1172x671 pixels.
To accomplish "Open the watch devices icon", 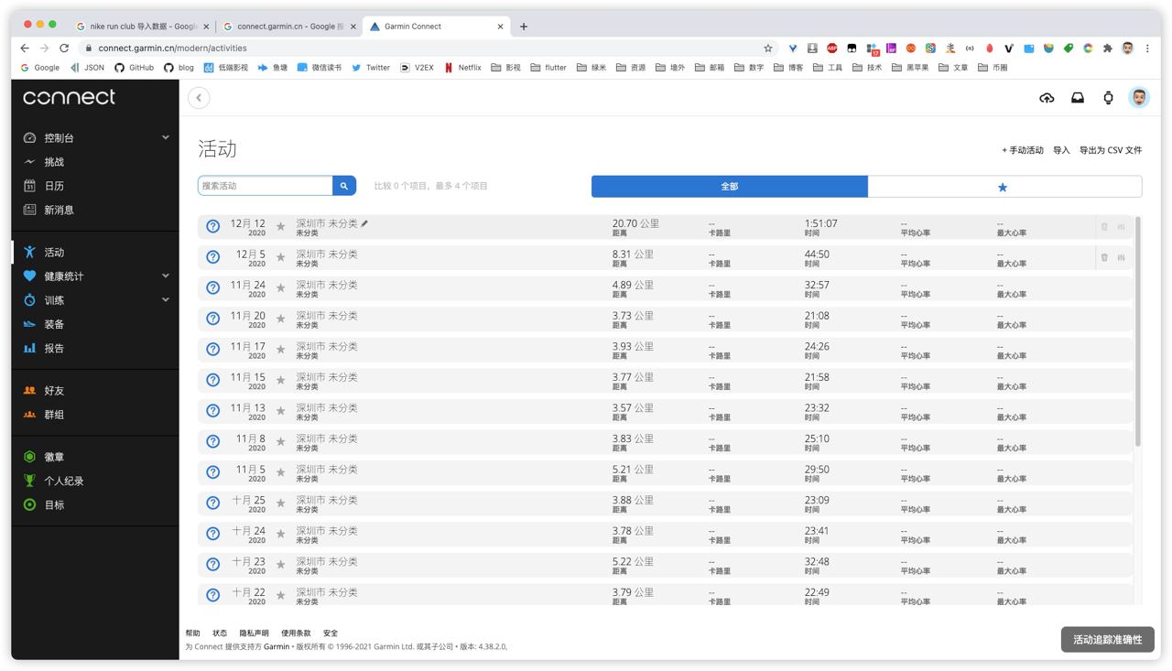I will (1108, 98).
